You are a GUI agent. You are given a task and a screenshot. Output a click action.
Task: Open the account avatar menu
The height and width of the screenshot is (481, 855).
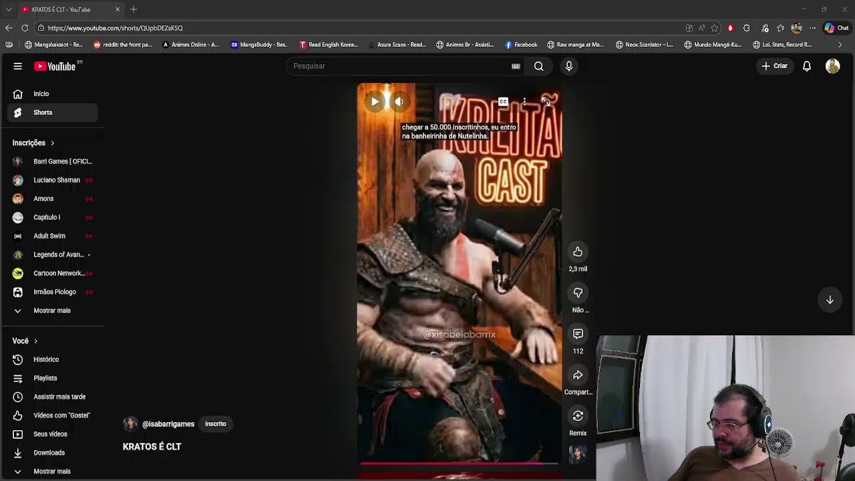coord(832,66)
